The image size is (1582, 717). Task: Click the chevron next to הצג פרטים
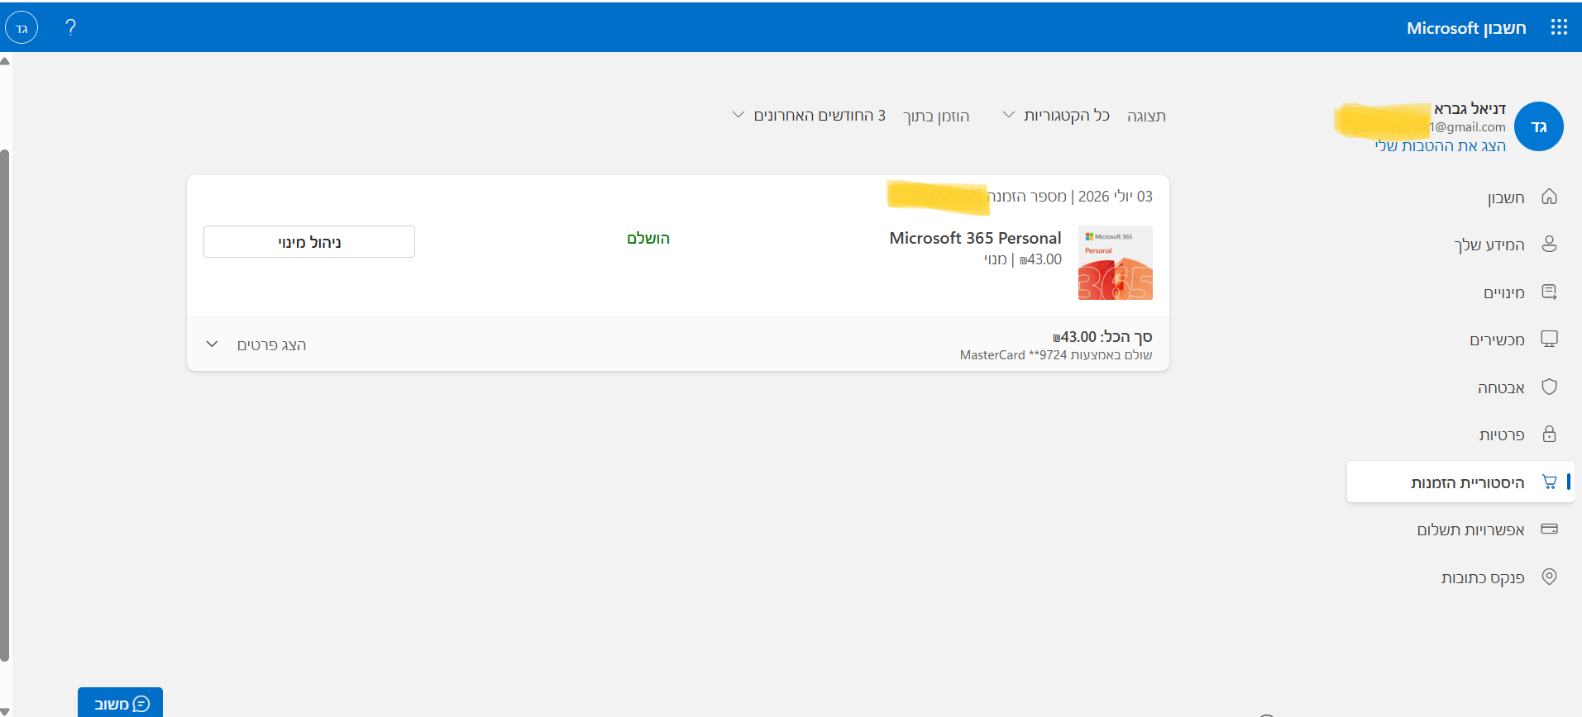point(212,344)
